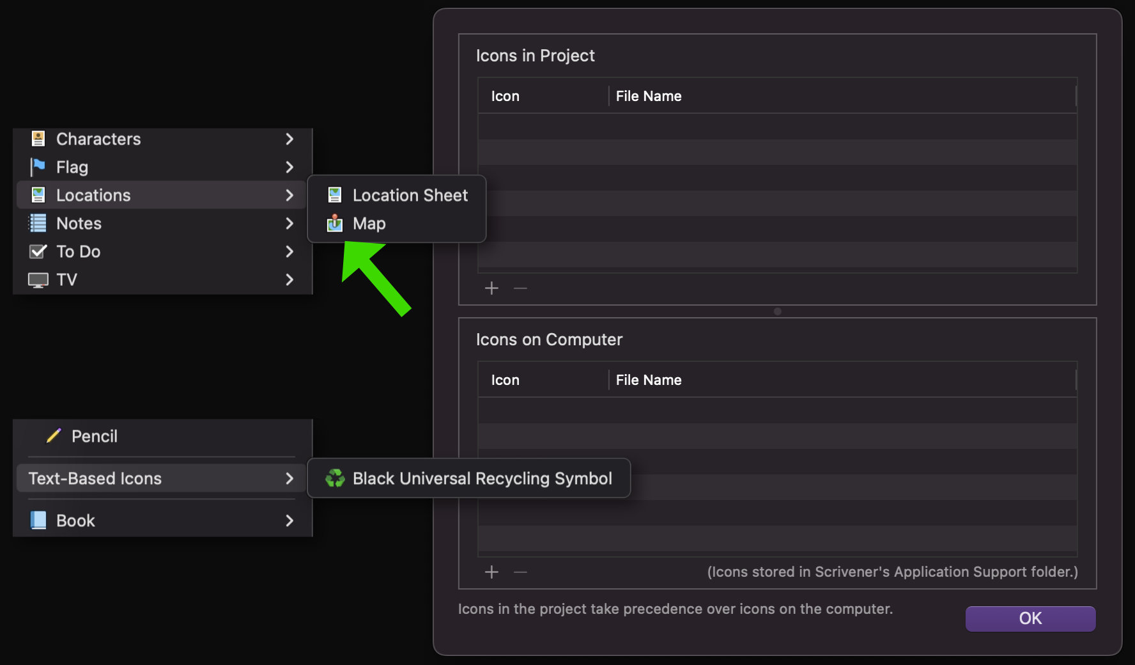Click the green recycling symbol icon

click(x=335, y=478)
